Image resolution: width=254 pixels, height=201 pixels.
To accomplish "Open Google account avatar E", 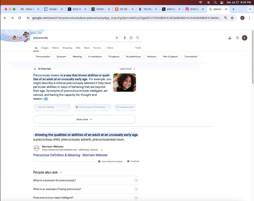I will 245,38.
